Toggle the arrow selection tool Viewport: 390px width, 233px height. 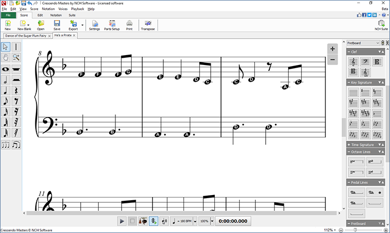[x=6, y=47]
